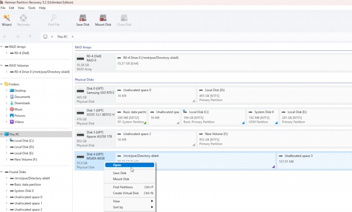Select Create Virtual Disk in context menu
The height and width of the screenshot is (212, 352).
(x=130, y=193)
